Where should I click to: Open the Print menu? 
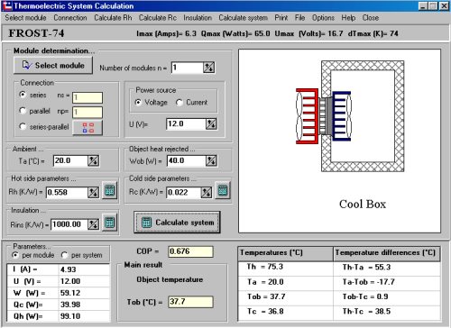[281, 18]
